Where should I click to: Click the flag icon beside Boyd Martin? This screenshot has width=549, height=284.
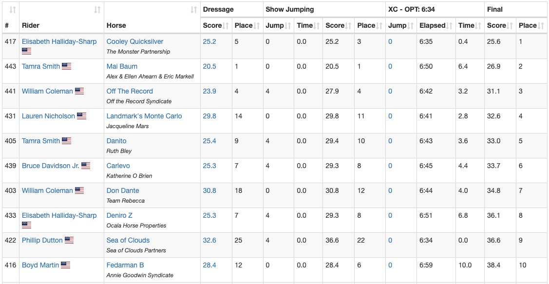coord(66,265)
